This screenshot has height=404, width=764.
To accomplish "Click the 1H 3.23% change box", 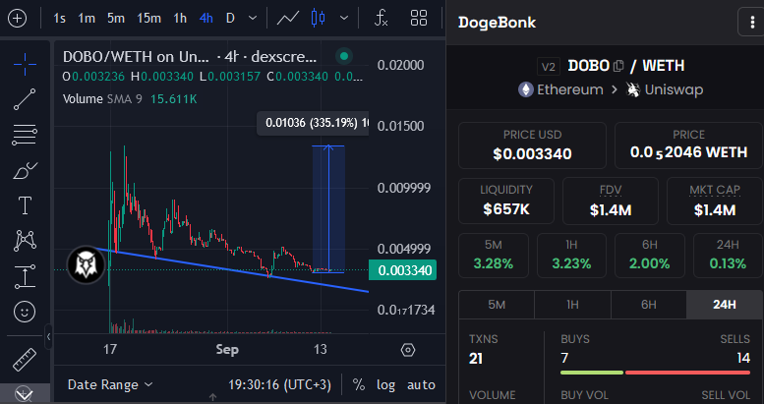I will coord(571,256).
